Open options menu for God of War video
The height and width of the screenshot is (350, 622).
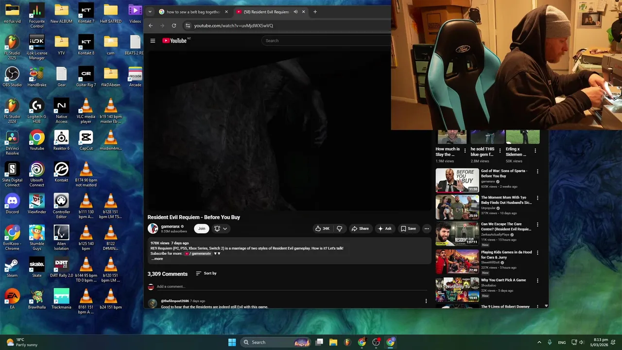pyautogui.click(x=537, y=171)
